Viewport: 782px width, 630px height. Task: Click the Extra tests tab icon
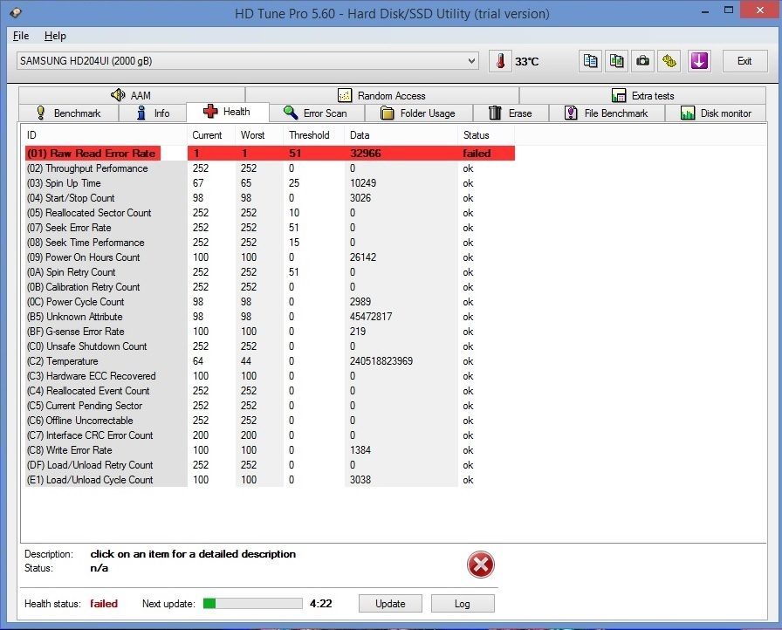tap(619, 95)
